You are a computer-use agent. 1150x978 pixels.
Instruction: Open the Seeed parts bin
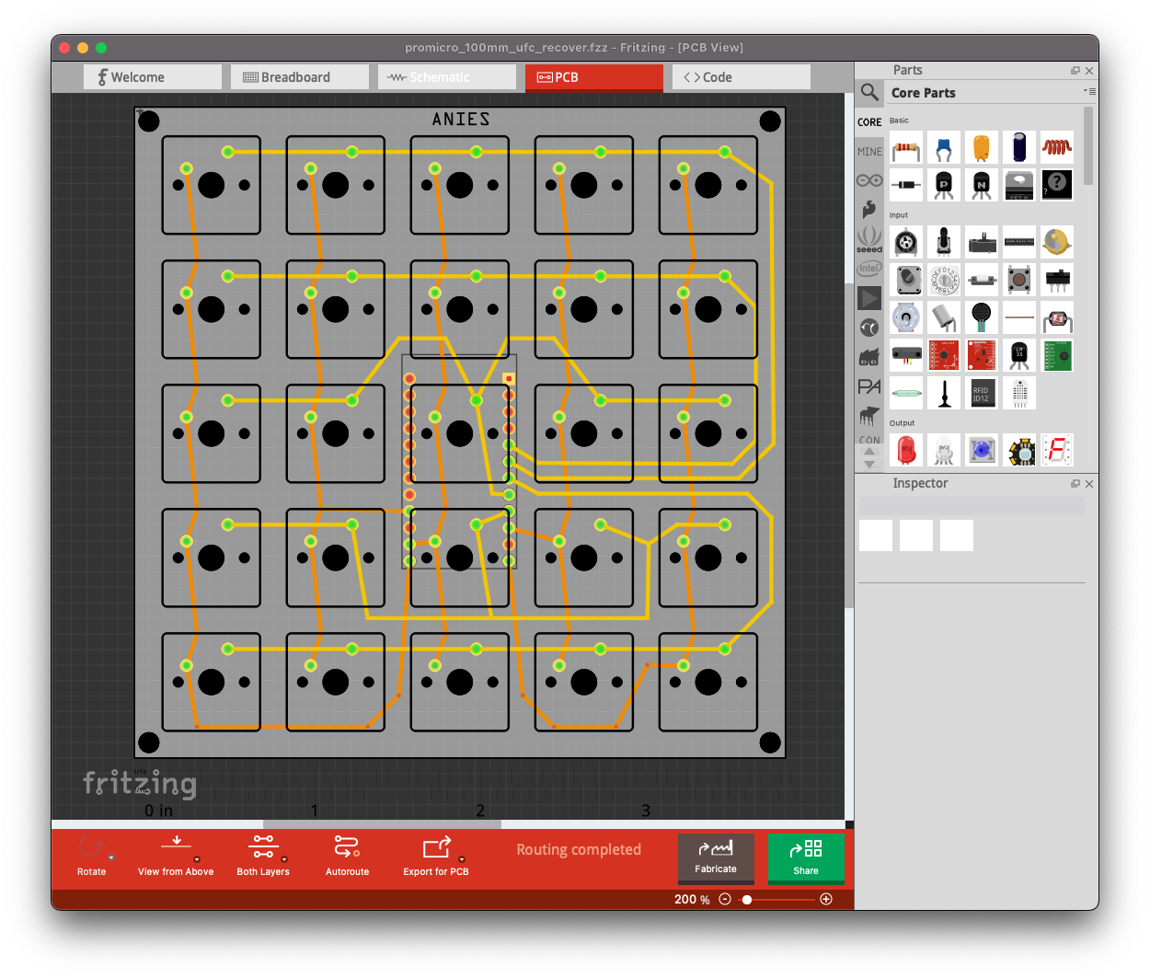coord(869,239)
